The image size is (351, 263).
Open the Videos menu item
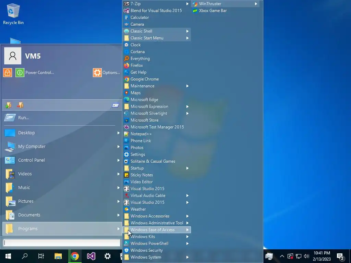click(62, 174)
